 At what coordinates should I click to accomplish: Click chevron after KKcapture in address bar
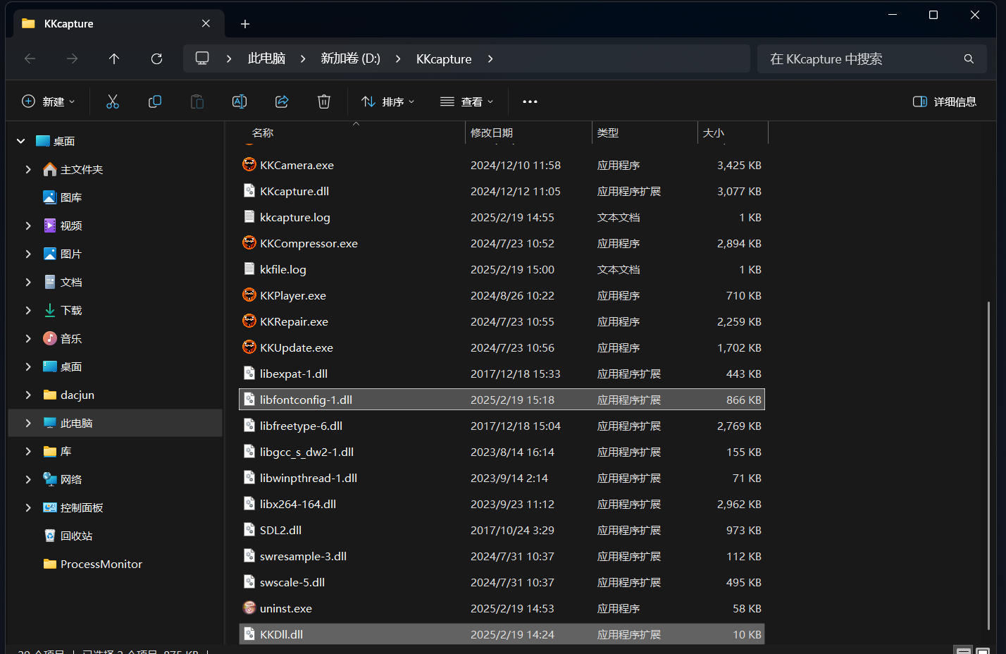coord(490,58)
